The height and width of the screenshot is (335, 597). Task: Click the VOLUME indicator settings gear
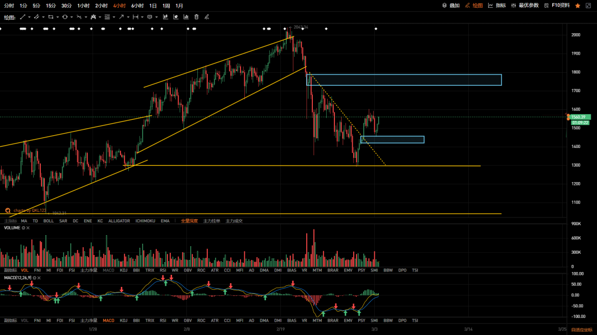[24, 228]
